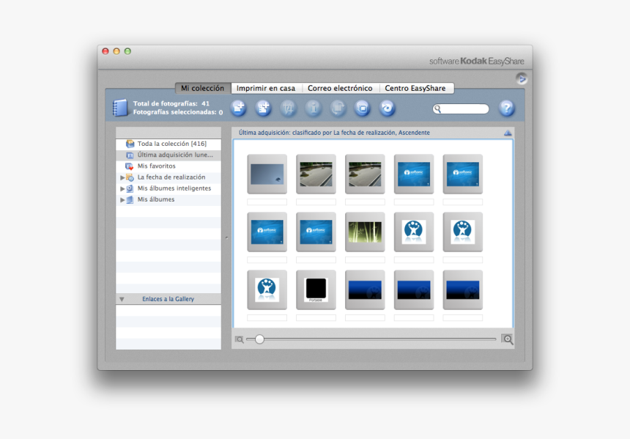Click the thumbnail size slider handle
This screenshot has width=630, height=439.
(259, 339)
